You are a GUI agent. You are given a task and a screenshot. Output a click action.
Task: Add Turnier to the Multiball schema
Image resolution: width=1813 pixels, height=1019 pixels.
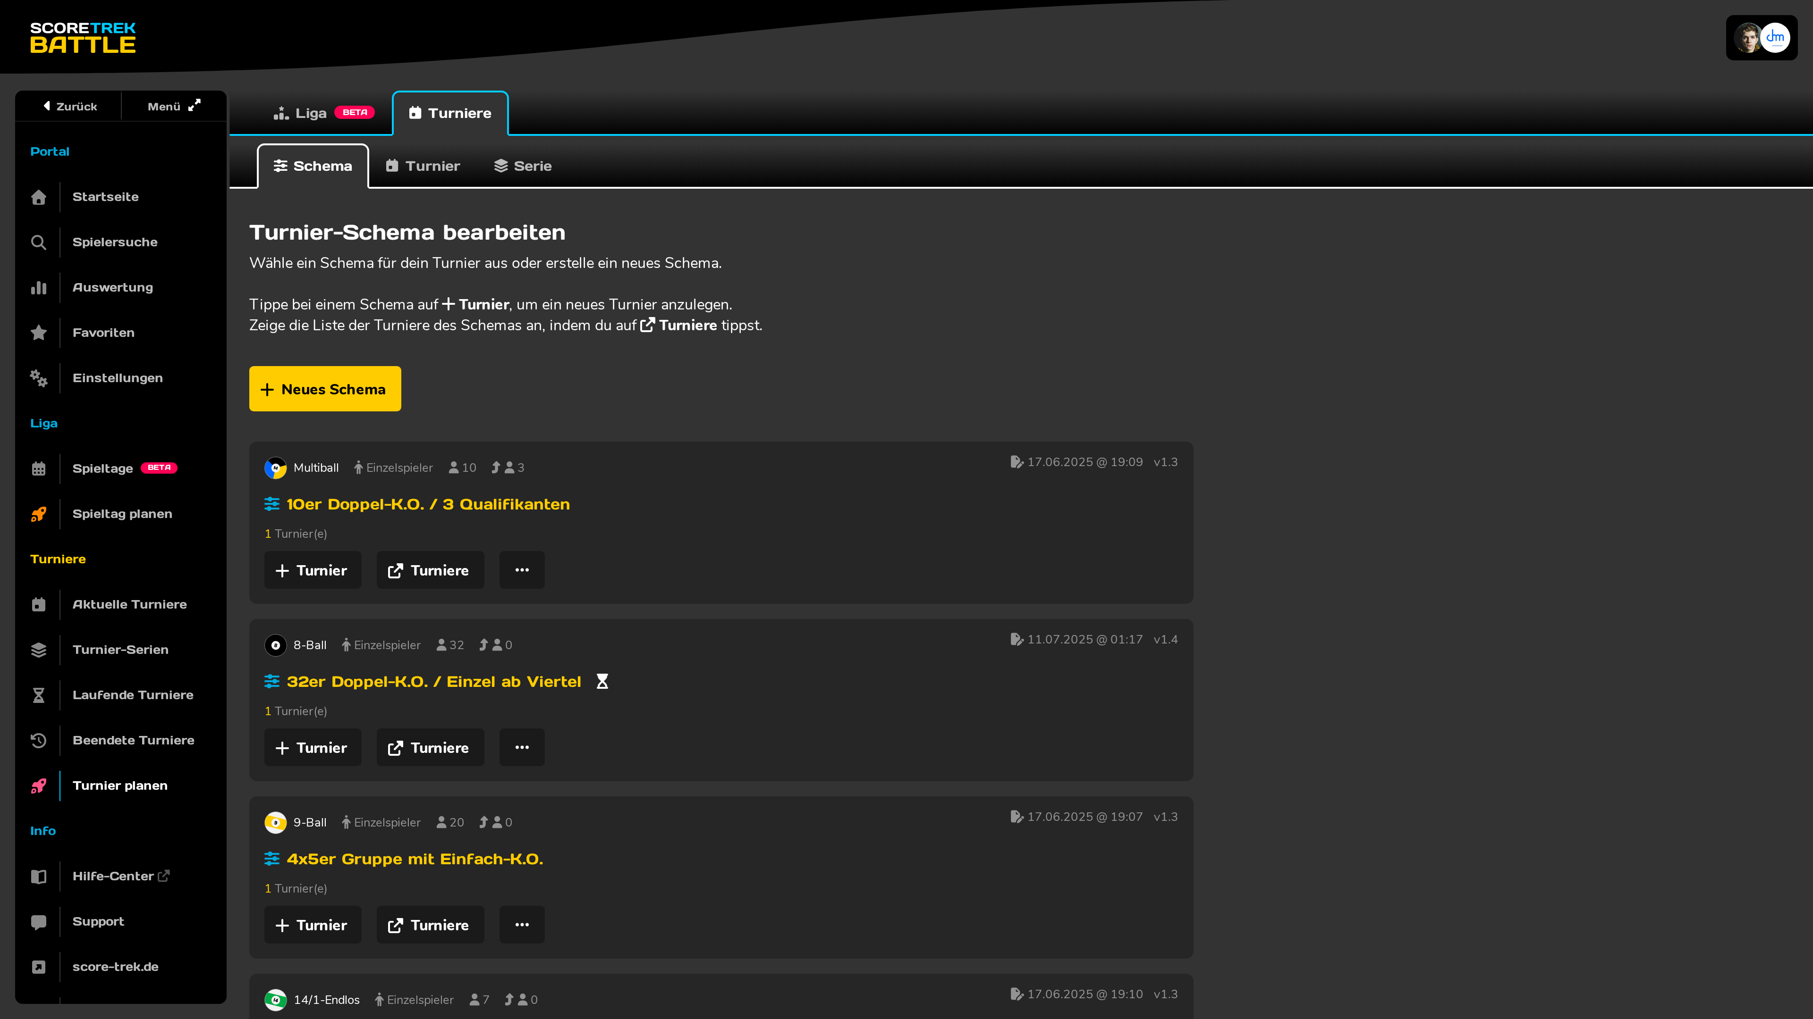(313, 570)
